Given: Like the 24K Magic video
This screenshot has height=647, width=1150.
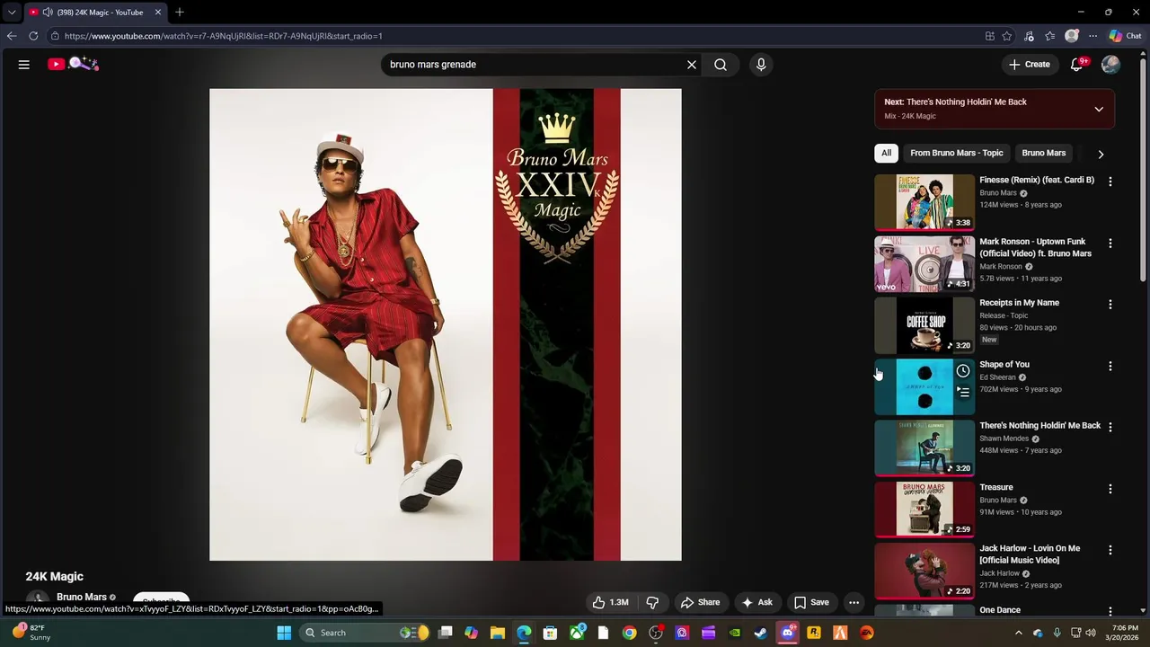Looking at the screenshot, I should pos(610,602).
